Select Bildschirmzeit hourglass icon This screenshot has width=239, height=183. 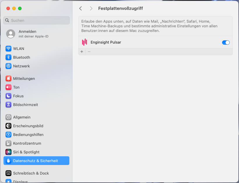pyautogui.click(x=8, y=105)
